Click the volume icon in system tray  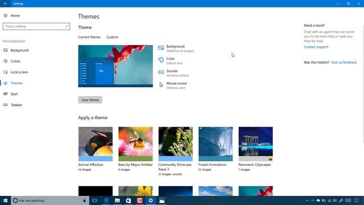(x=335, y=200)
